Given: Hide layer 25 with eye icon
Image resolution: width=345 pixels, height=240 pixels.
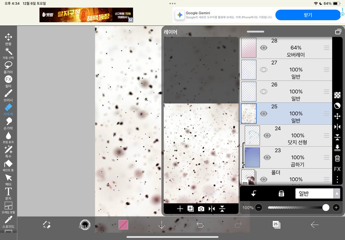Looking at the screenshot, I should coord(264,113).
